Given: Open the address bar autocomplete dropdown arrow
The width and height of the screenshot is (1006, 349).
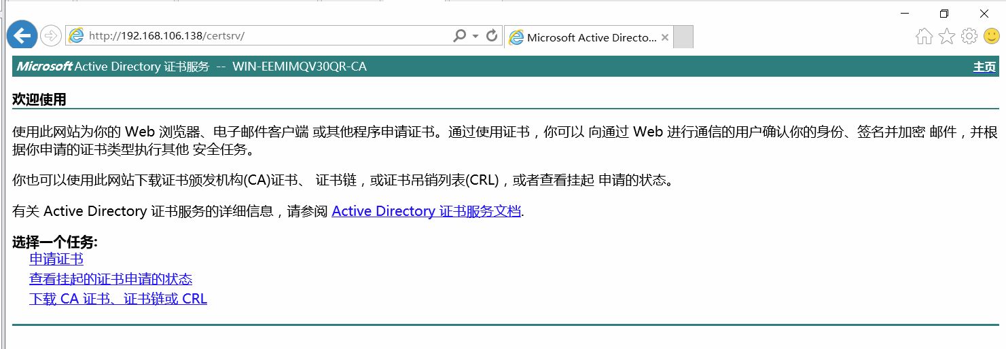Looking at the screenshot, I should (475, 36).
